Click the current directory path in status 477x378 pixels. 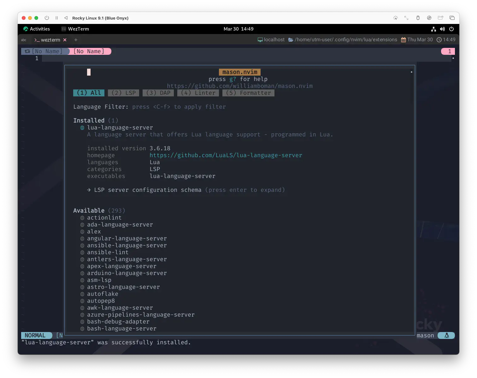pyautogui.click(x=343, y=40)
